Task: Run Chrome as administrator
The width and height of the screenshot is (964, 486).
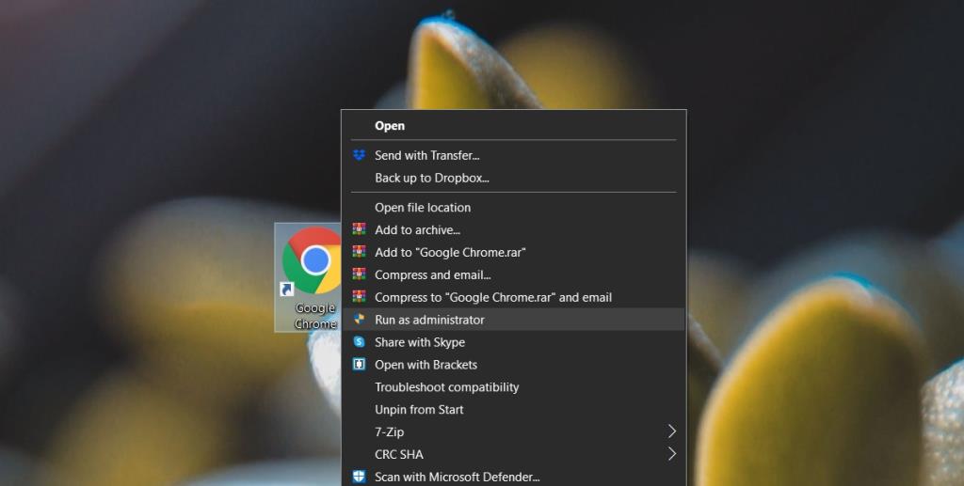Action: pos(514,320)
